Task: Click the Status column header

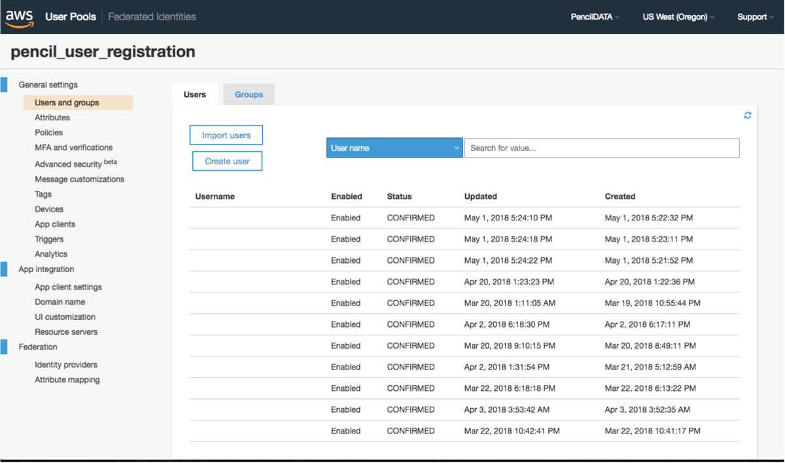Action: tap(400, 196)
